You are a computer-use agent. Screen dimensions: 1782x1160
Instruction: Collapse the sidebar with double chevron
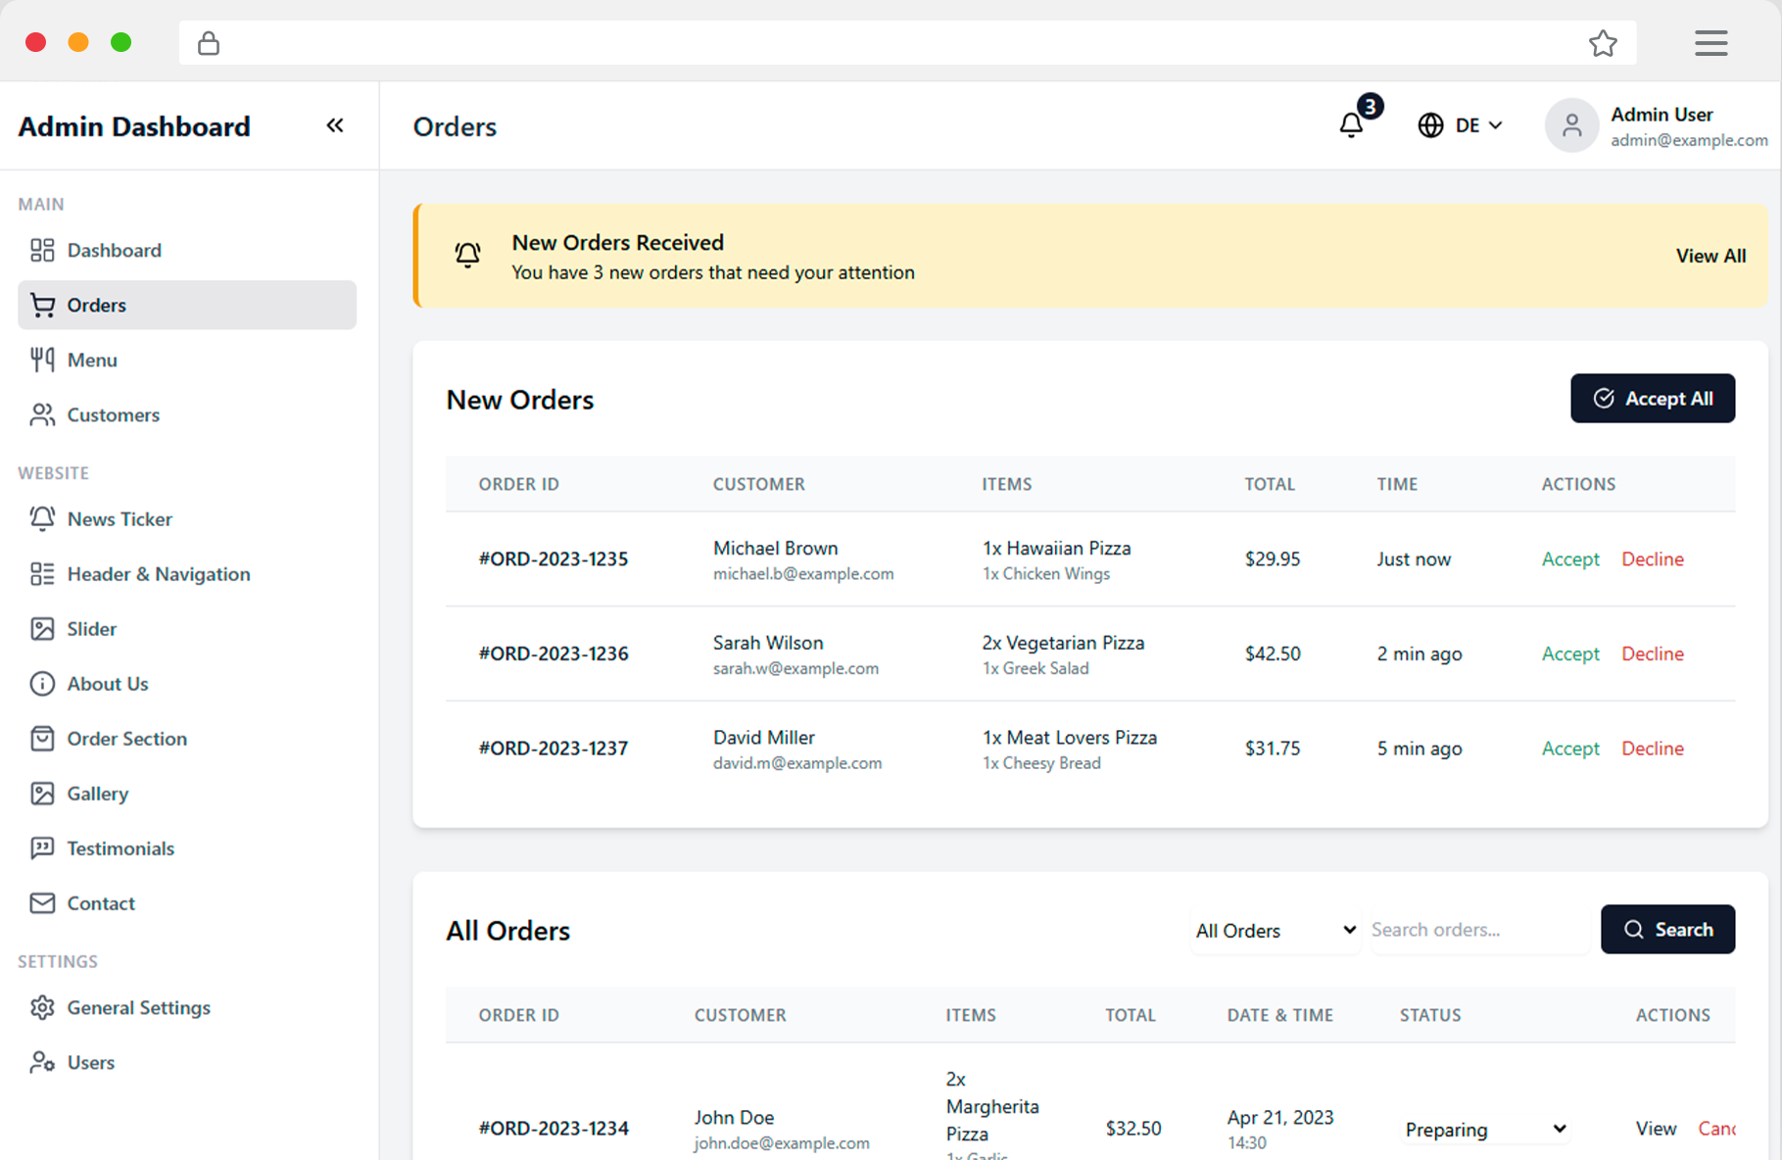pos(335,125)
